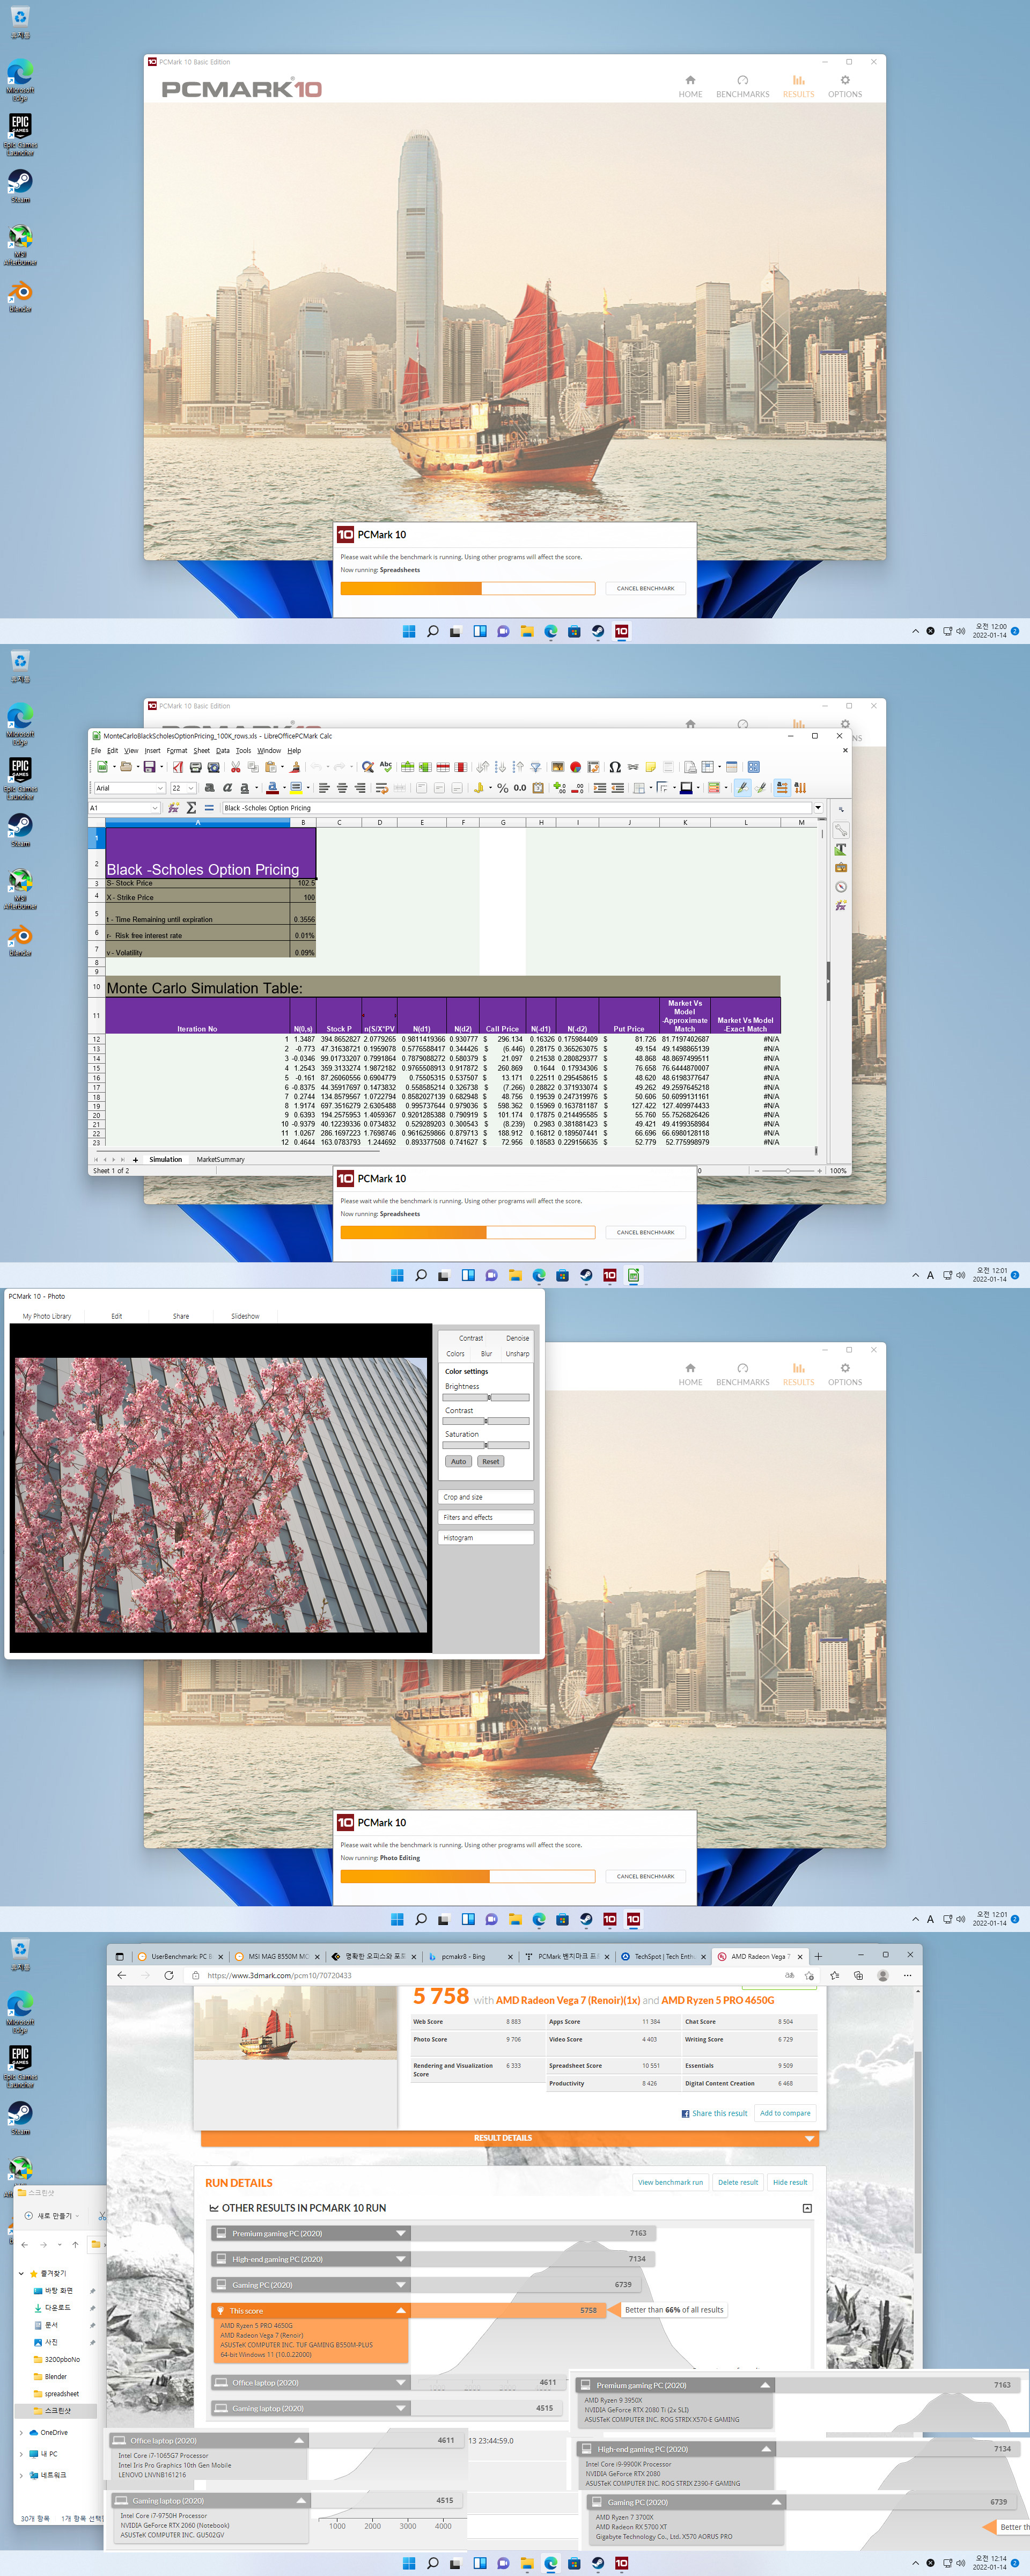1030x2576 pixels.
Task: Adjust the Brightness slider in photo editor
Action: (x=489, y=1397)
